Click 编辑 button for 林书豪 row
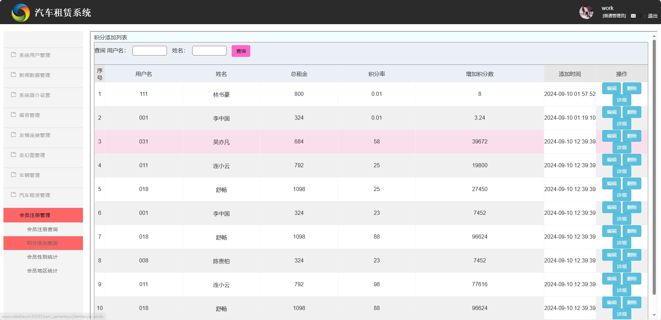Image resolution: width=661 pixels, height=320 pixels. [x=612, y=88]
